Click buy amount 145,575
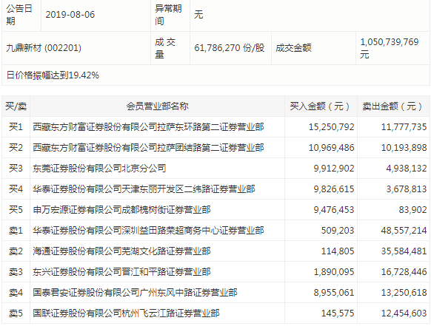The image size is (431, 329). pos(338,313)
